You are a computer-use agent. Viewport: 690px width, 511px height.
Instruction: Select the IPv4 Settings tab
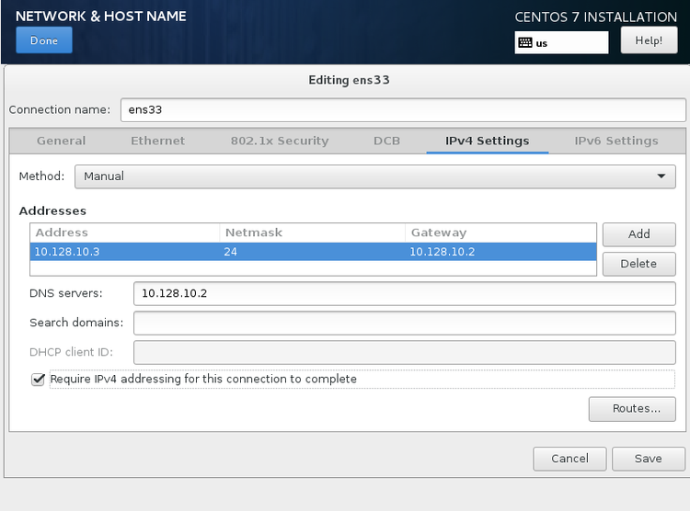tap(487, 141)
